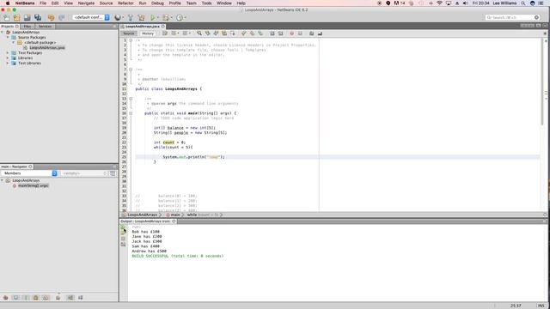
Task: Click the Search field in toolbar
Action: (x=512, y=17)
